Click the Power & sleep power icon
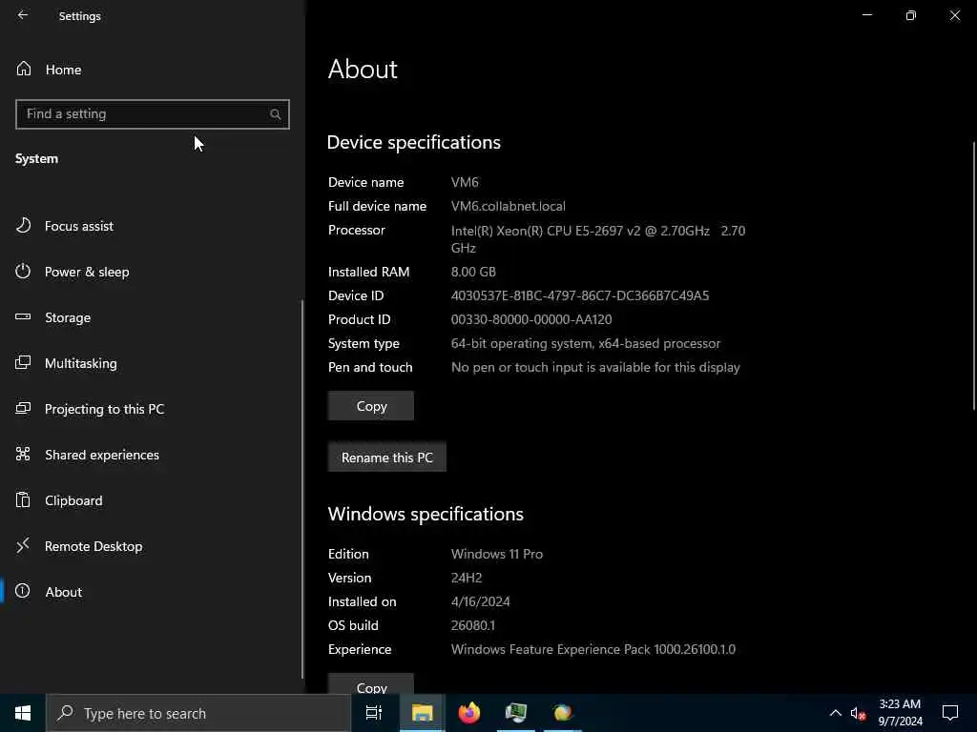977x732 pixels. click(23, 272)
